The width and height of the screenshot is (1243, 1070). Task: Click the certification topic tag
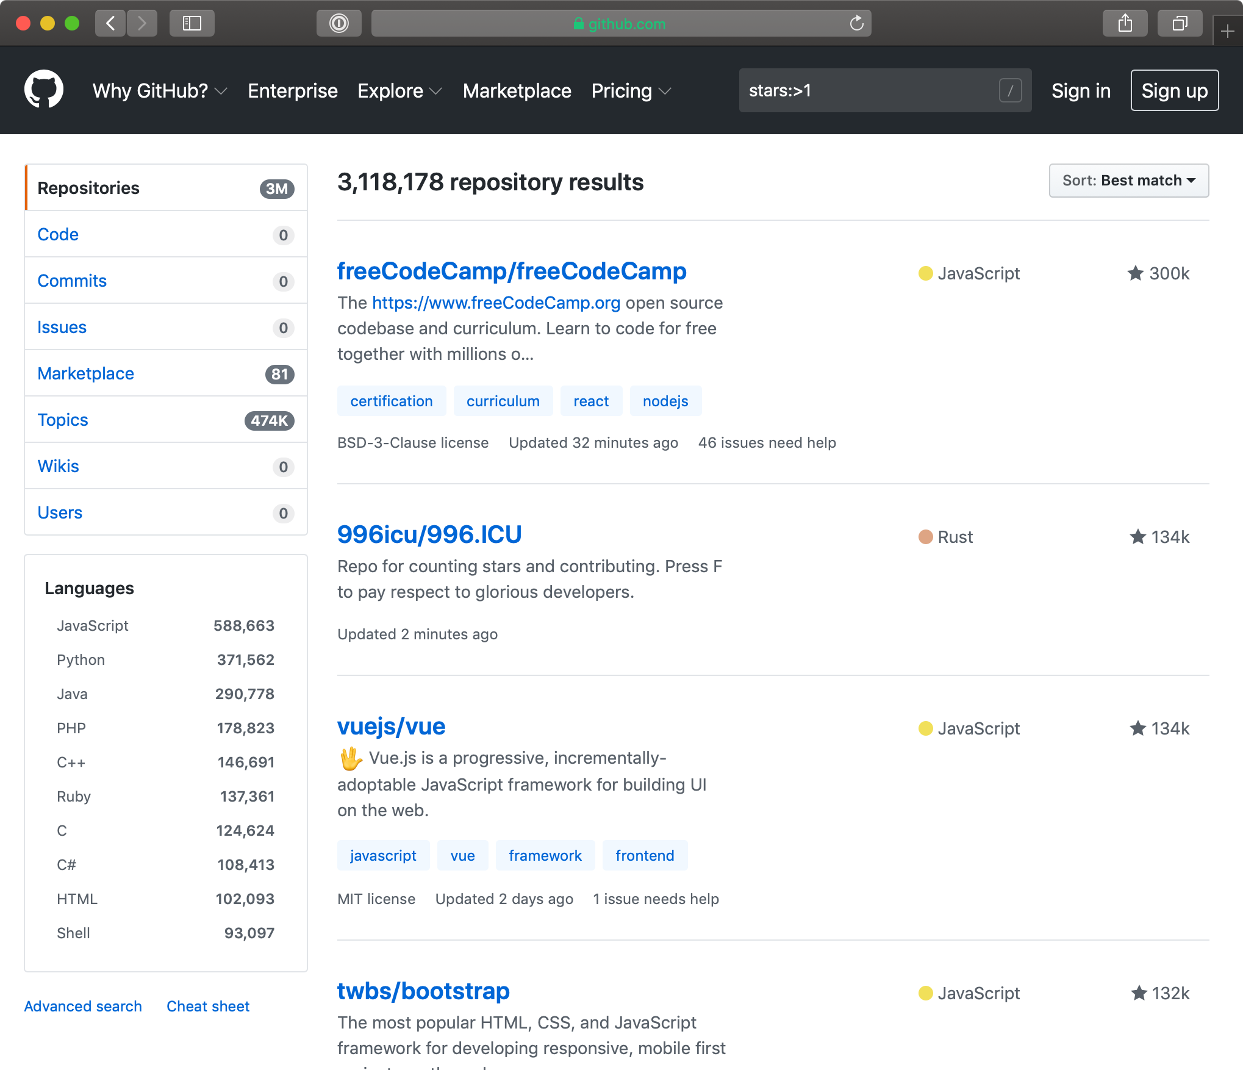(392, 401)
